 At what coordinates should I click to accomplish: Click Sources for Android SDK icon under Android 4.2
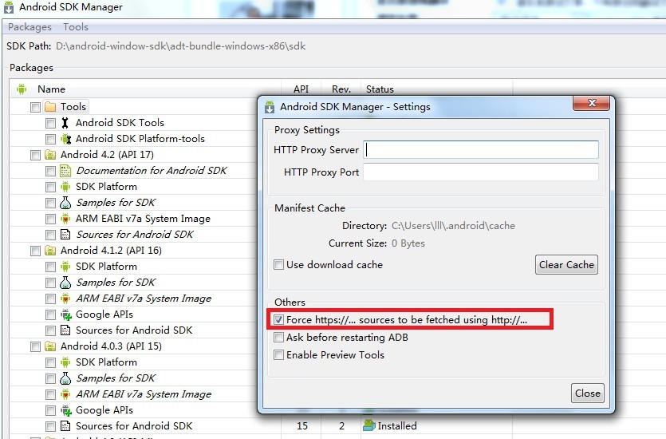click(65, 235)
